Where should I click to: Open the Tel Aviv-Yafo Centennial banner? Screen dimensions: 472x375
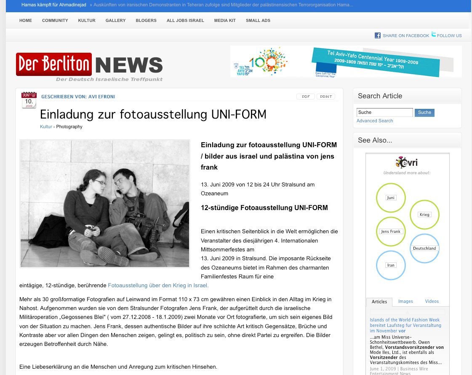pyautogui.click(x=346, y=62)
